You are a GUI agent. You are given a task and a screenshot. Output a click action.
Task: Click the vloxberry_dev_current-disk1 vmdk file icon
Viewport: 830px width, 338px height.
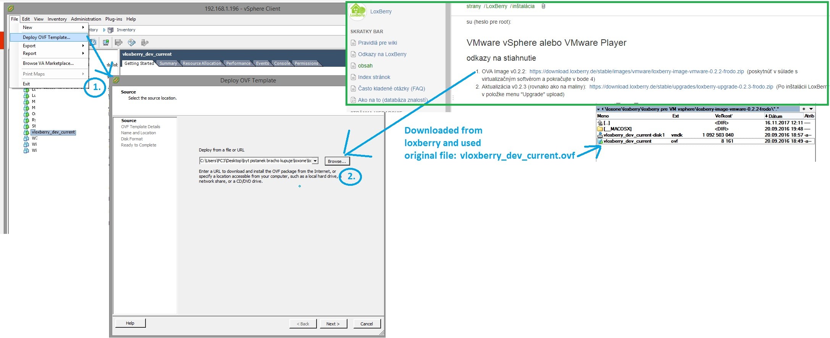[x=600, y=135]
